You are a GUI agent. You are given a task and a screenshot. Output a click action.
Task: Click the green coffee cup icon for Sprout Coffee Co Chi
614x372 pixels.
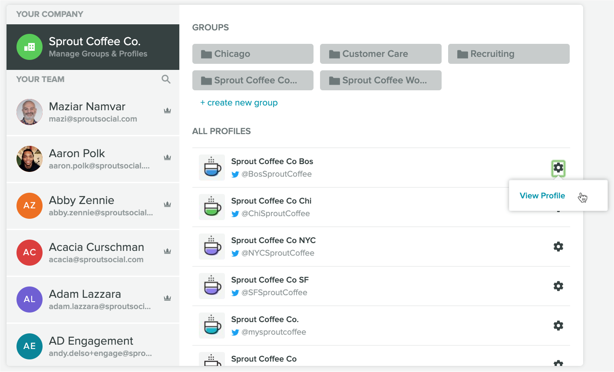(x=212, y=207)
